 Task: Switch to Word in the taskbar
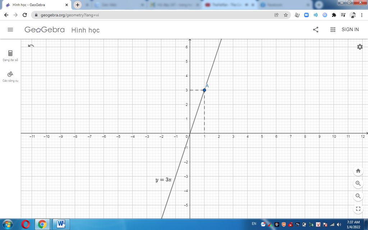pyautogui.click(x=61, y=224)
